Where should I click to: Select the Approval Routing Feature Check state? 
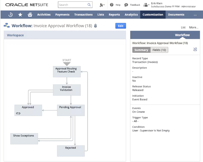67,72
